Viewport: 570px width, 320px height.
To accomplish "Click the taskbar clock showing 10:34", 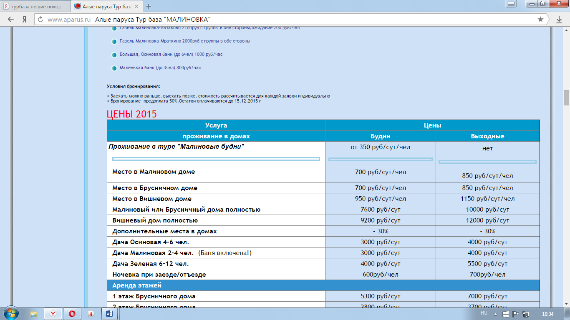I will [x=547, y=314].
